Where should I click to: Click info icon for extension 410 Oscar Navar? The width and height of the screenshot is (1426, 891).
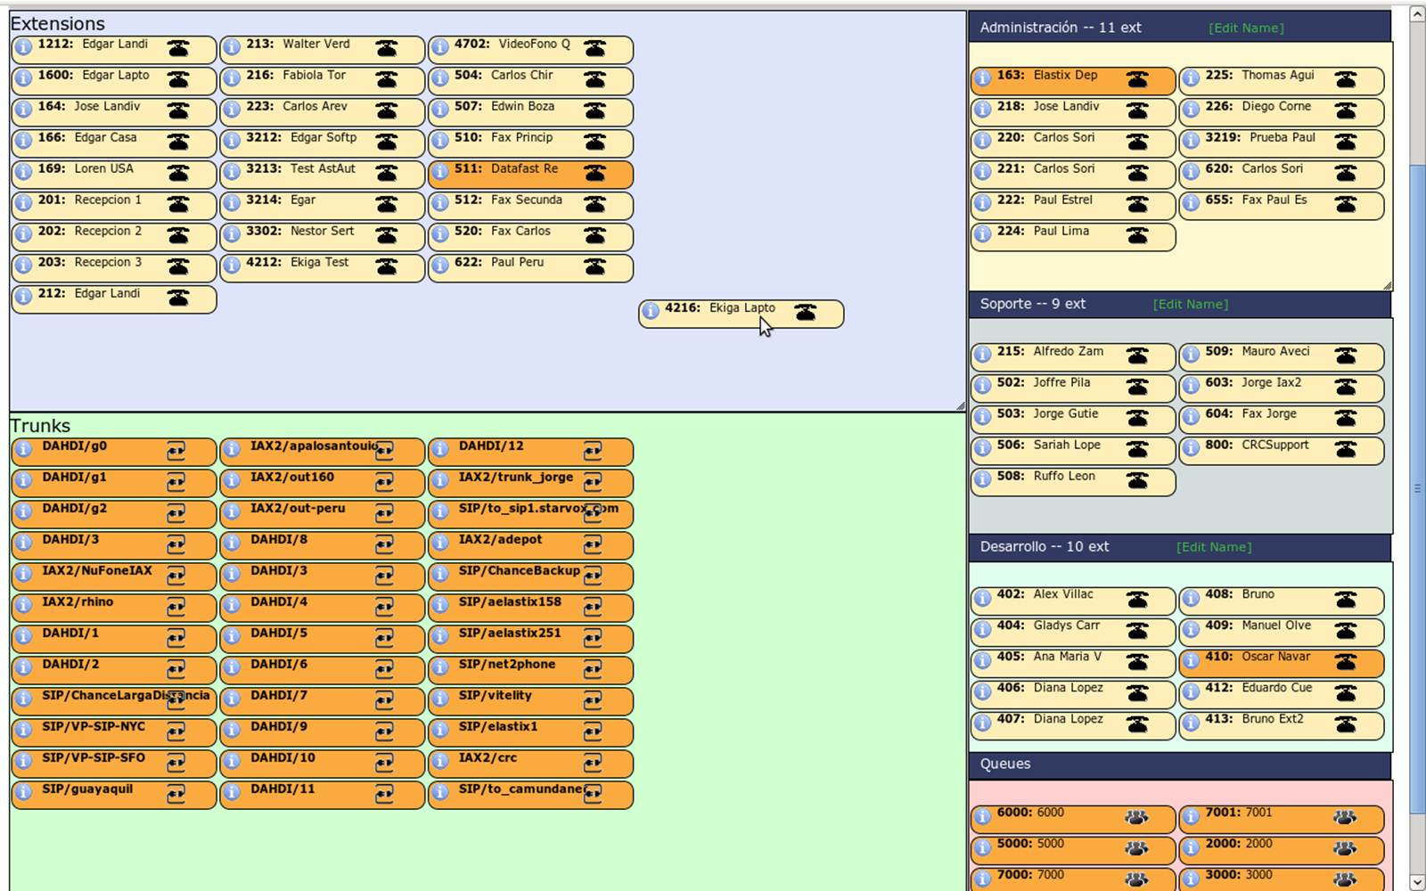1191,661
